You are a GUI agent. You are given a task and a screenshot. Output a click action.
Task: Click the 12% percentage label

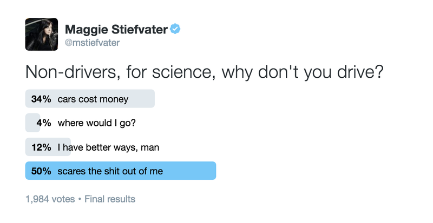pyautogui.click(x=41, y=147)
